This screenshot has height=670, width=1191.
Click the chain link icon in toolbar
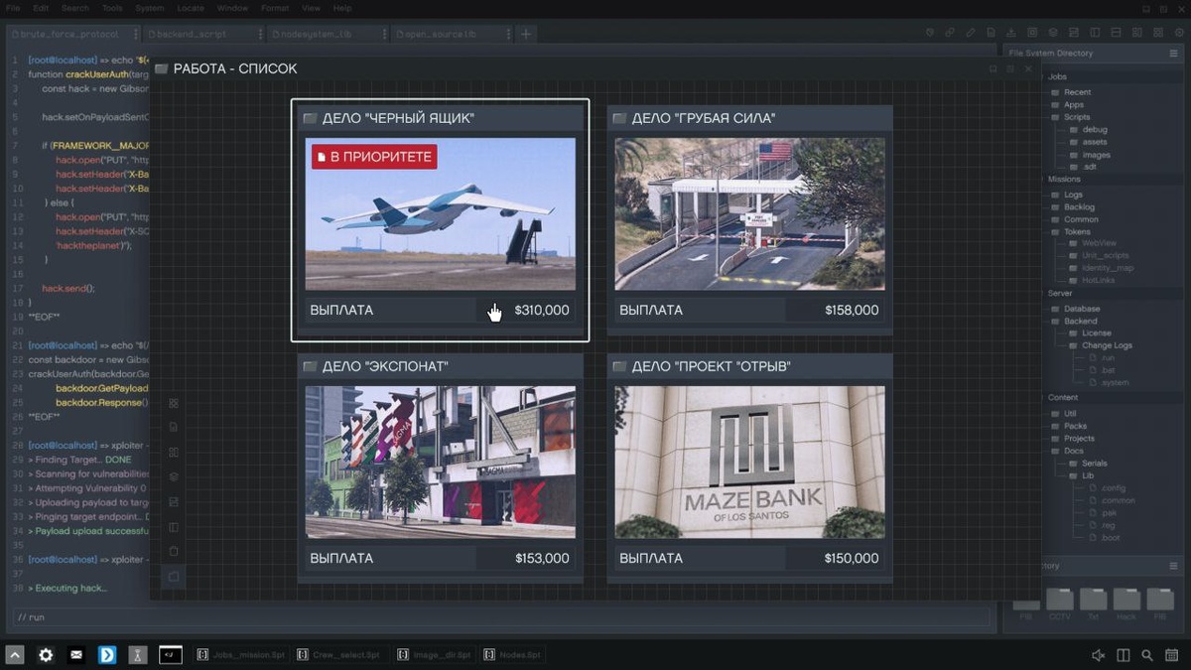coord(950,33)
